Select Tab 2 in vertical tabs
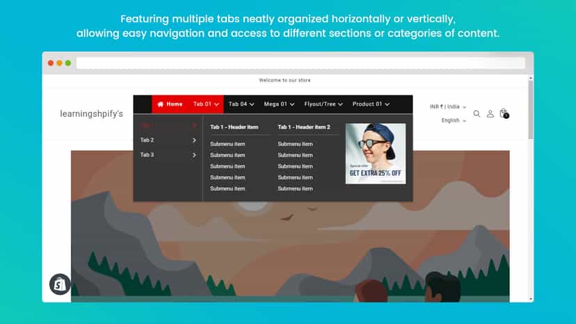Viewport: 576px width, 324px height. (x=168, y=140)
